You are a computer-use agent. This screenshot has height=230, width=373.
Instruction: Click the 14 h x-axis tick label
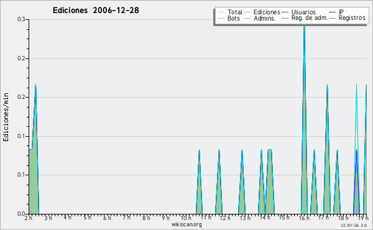tap(265, 218)
